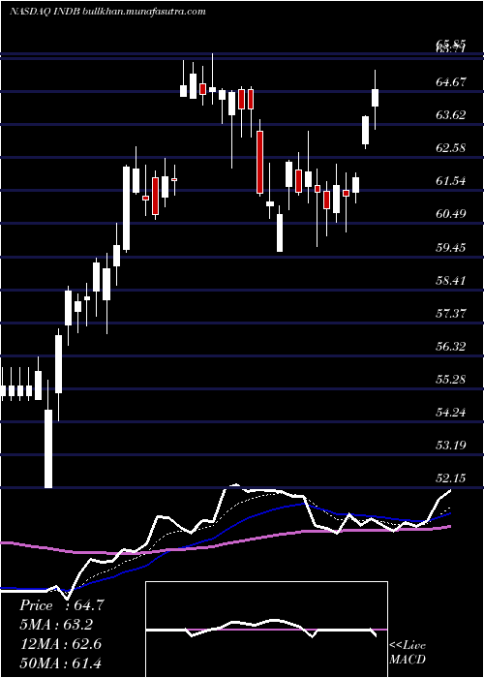The height and width of the screenshot is (678, 484).
Task: Click the NASDAQ INDB bullkhan.munafasutra.com title text
Action: click(107, 12)
